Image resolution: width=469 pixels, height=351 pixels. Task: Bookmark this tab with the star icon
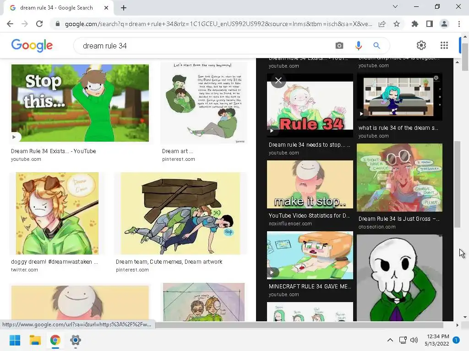397,24
